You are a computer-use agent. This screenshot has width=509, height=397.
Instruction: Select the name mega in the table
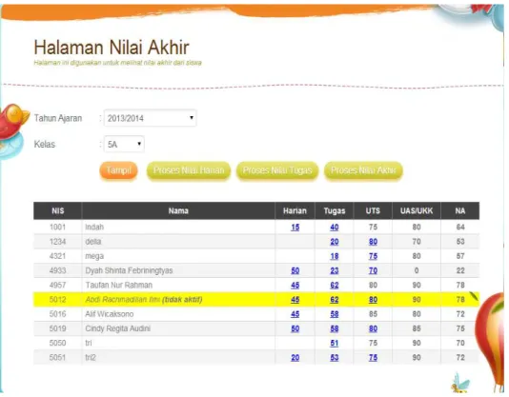[x=94, y=256]
